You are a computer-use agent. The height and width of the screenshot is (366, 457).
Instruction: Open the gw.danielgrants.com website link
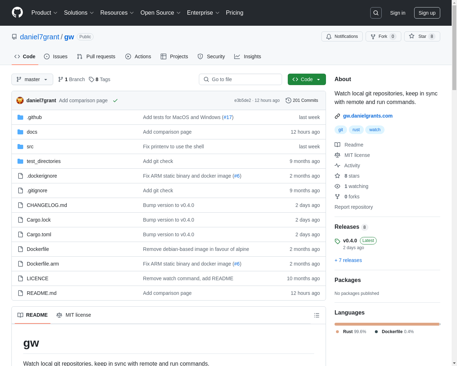pos(368,116)
